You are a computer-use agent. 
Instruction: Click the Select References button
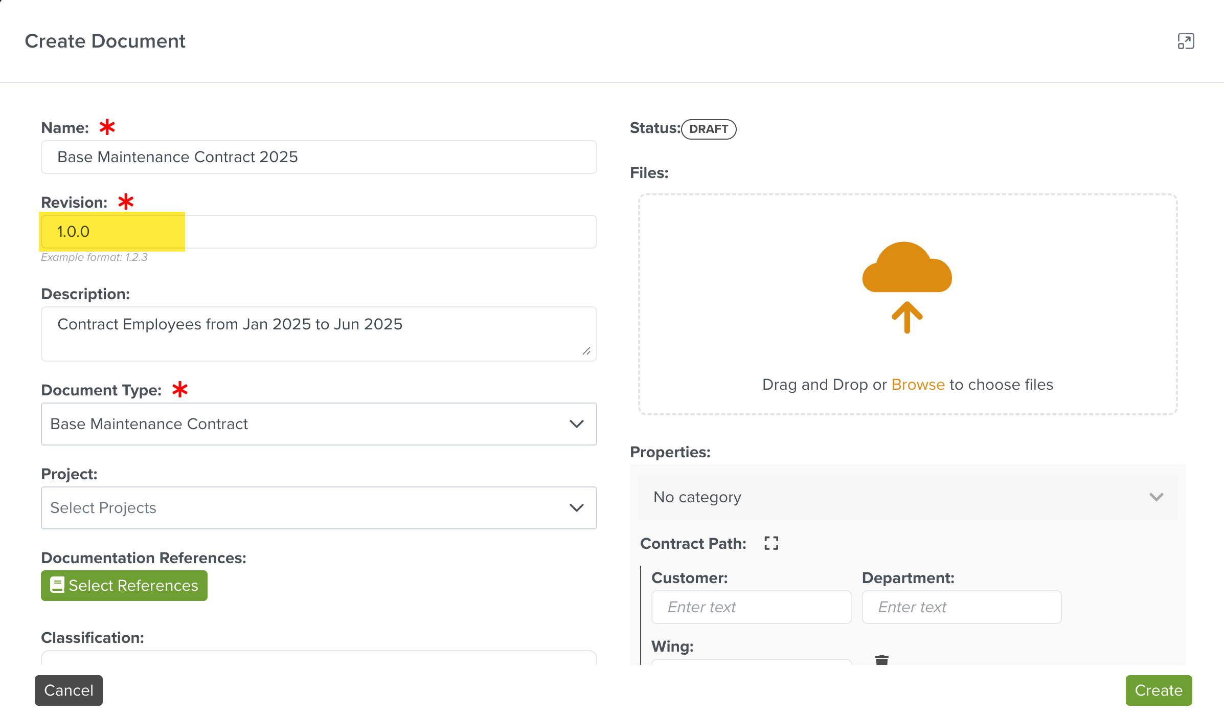[124, 586]
